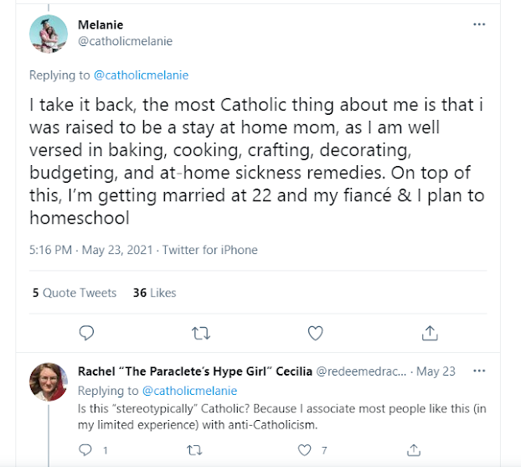Screen dimensions: 521x467
Task: Share Rachel's reply
Action: (413, 450)
